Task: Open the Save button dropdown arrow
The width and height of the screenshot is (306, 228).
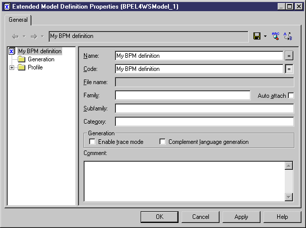Action: pyautogui.click(x=265, y=36)
